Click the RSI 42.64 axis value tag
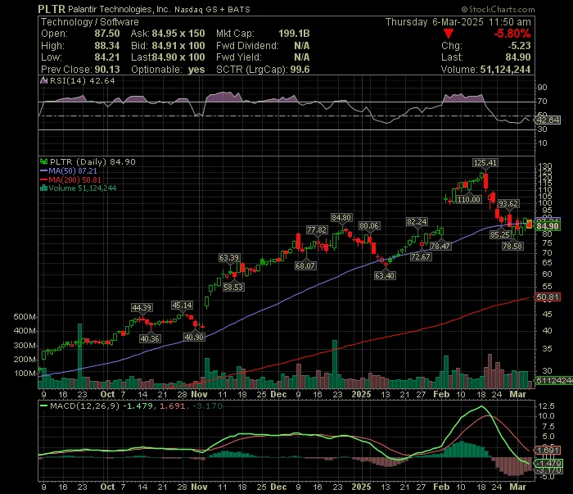The height and width of the screenshot is (494, 573). (548, 120)
